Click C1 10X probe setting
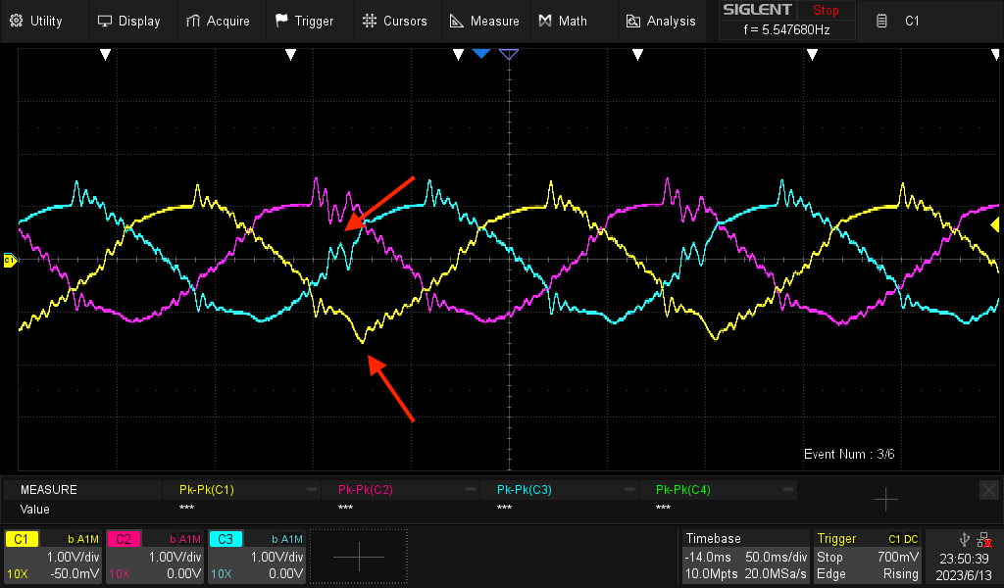Viewport: 1004px width, 588px height. (18, 574)
